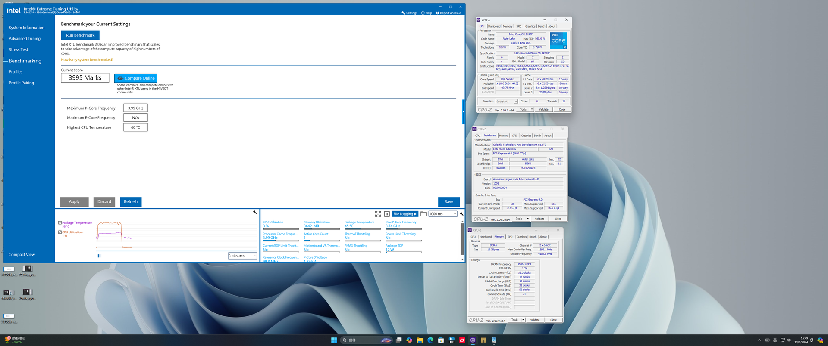The image size is (828, 346).
Task: Open the 3 Minutes time range dropdown
Action: click(x=242, y=256)
